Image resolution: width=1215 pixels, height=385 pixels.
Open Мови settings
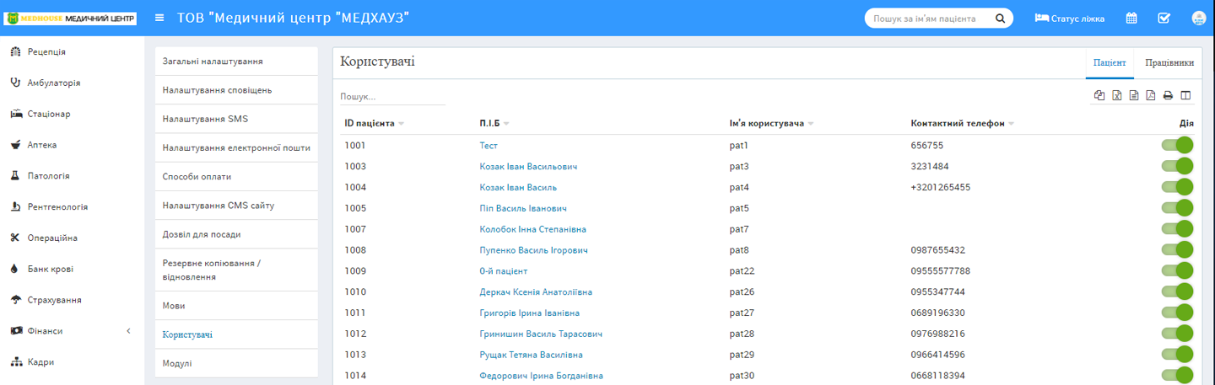[236, 306]
